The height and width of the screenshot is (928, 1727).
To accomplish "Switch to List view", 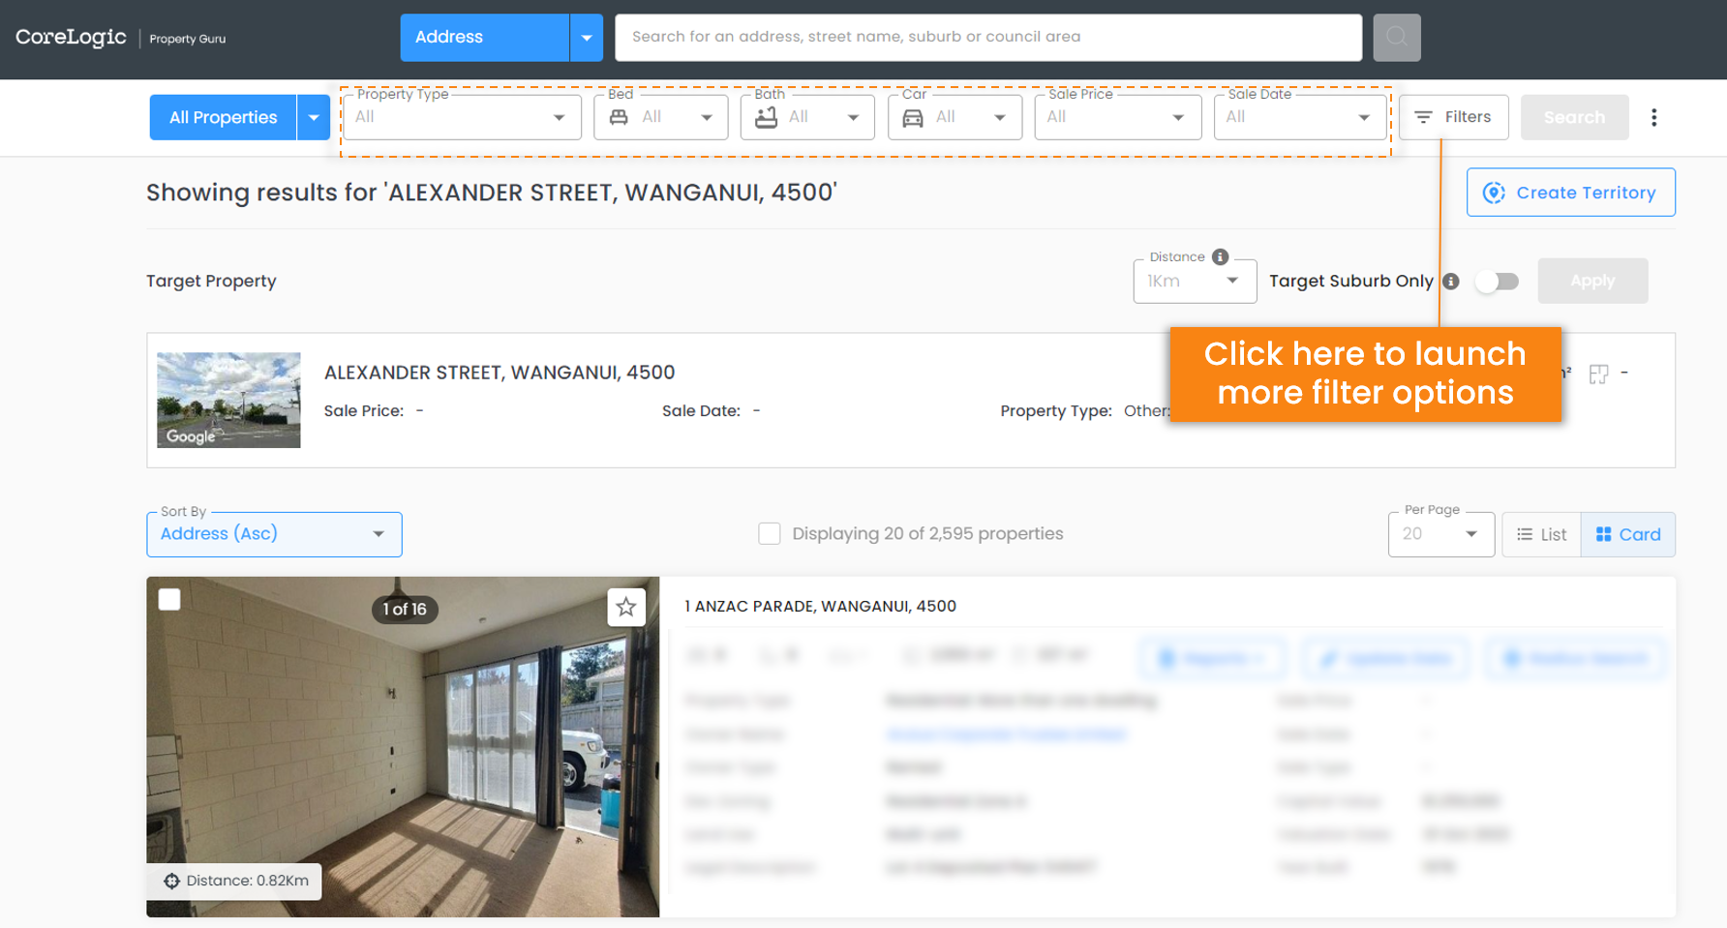I will (x=1541, y=534).
